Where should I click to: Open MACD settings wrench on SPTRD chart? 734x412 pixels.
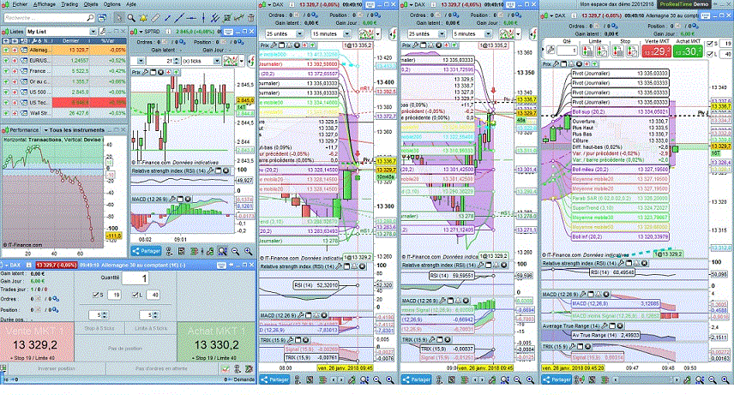coord(172,200)
